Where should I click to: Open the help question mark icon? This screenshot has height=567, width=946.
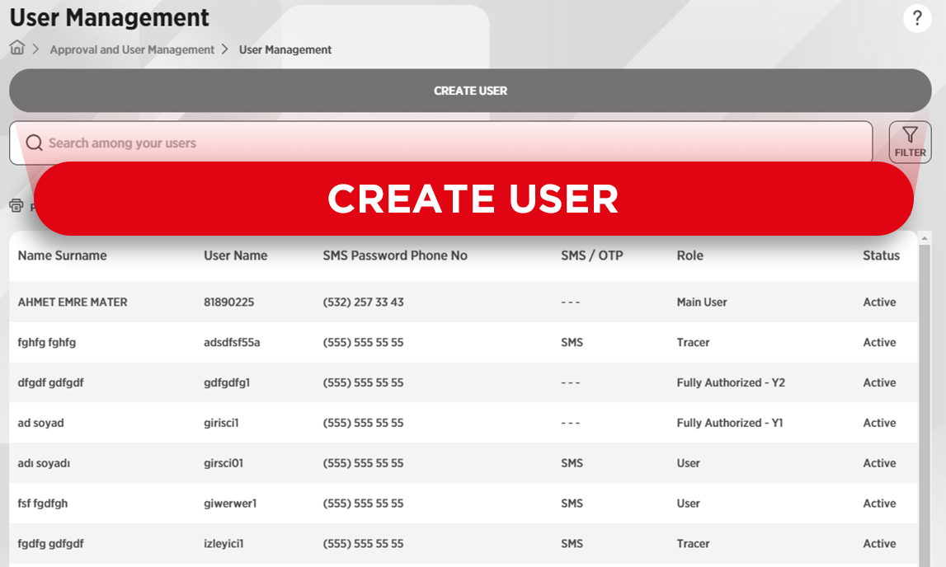click(x=917, y=18)
